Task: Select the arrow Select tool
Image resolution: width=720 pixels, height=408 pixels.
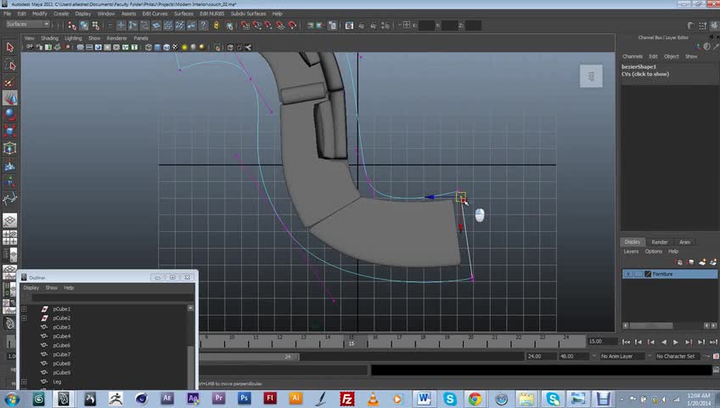Action: pos(10,47)
